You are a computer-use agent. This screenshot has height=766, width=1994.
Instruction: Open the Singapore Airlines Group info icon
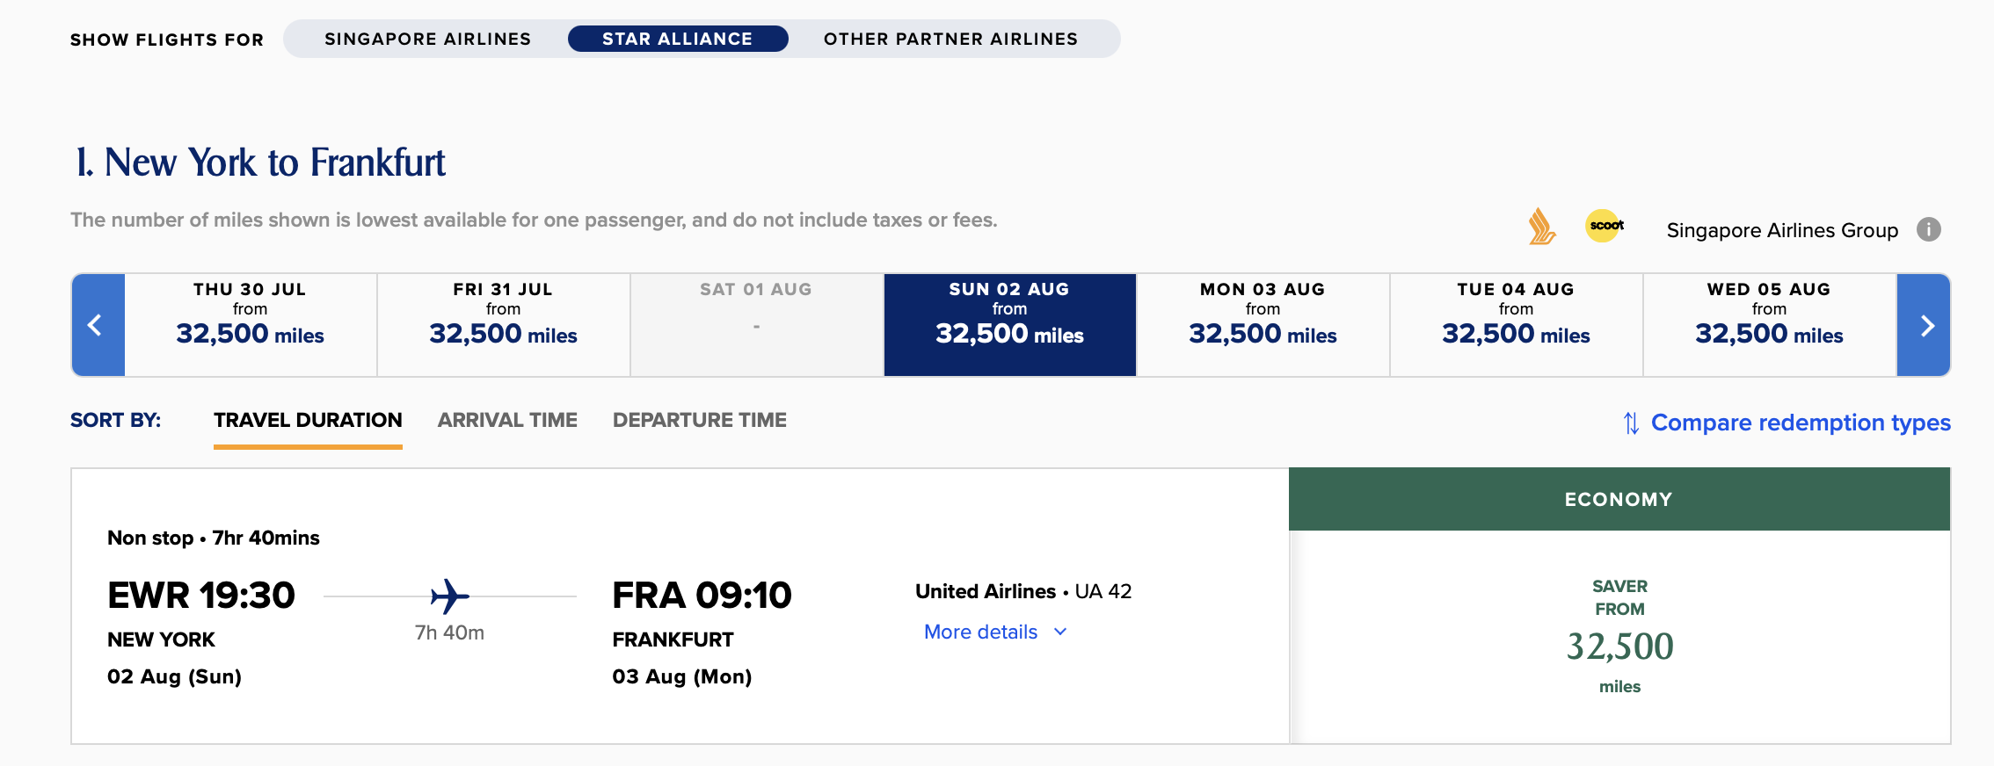tap(1928, 229)
